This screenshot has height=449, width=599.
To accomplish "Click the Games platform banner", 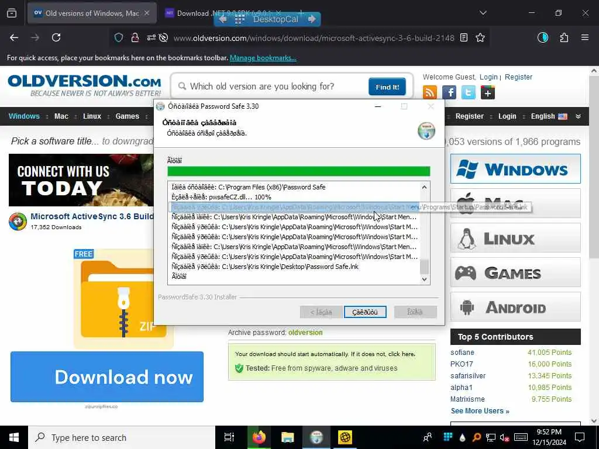I will click(515, 272).
